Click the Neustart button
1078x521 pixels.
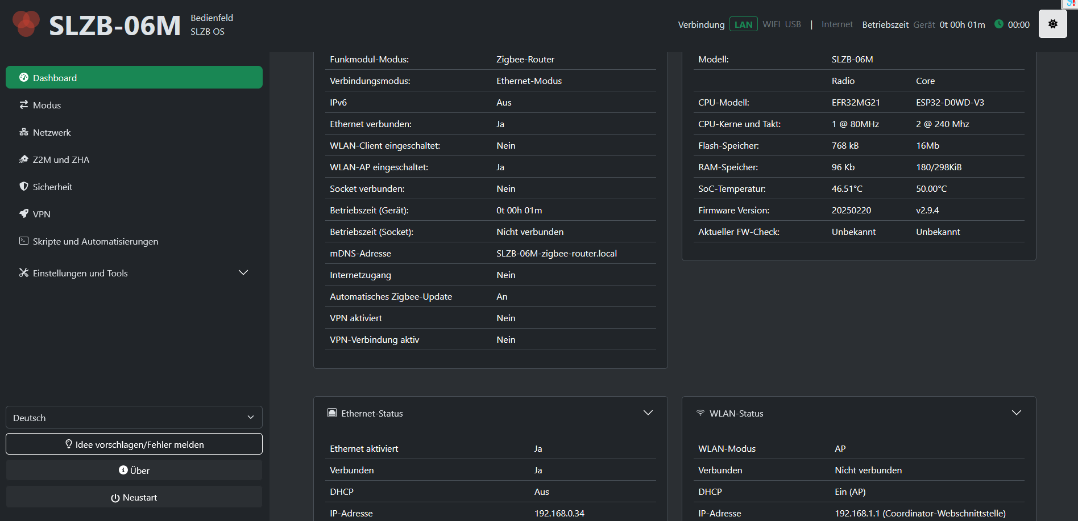(x=134, y=497)
